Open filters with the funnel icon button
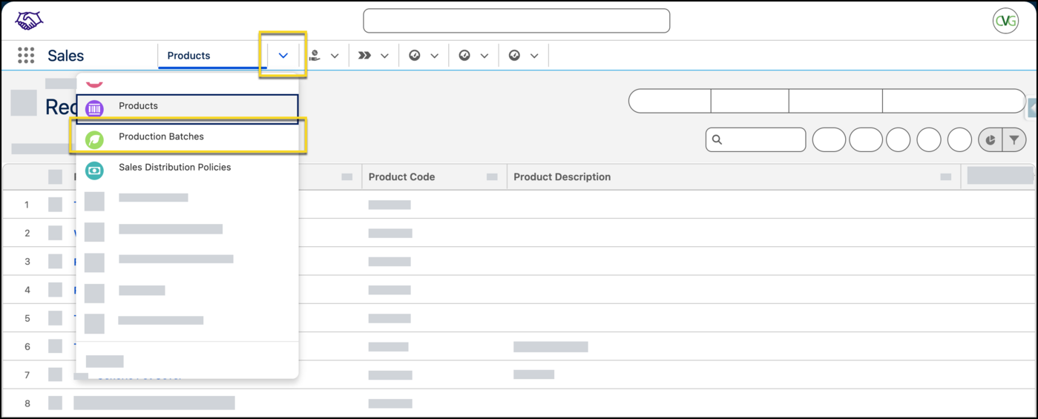Screen dimensions: 1038x419 [x=1014, y=139]
